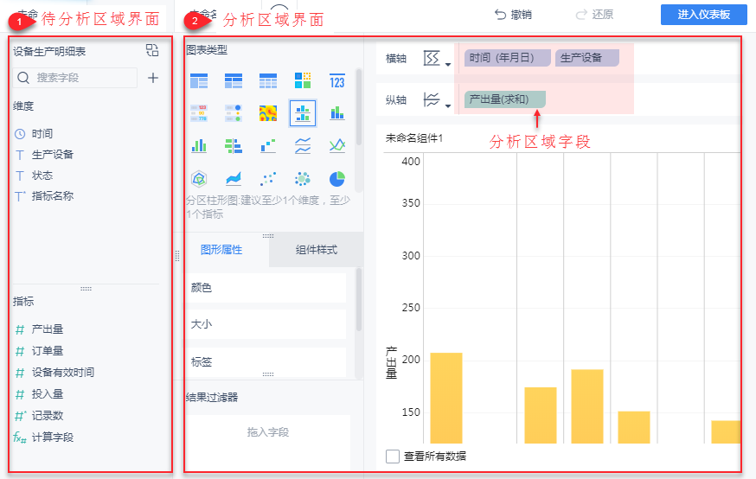Select the 生产设备 dimension field in list
This screenshot has width=756, height=479.
tap(53, 154)
